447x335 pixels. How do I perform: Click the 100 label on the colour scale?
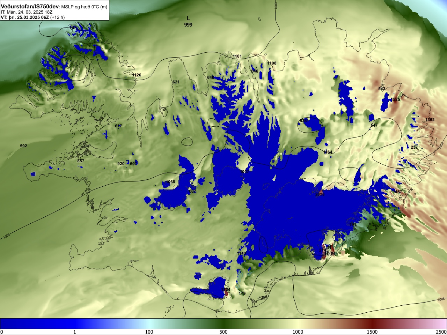click(149, 332)
